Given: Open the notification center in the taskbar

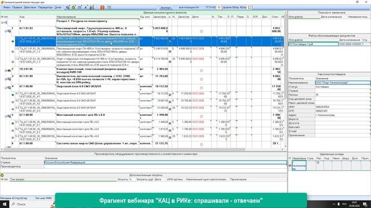Looking at the screenshot, I should click(365, 204).
